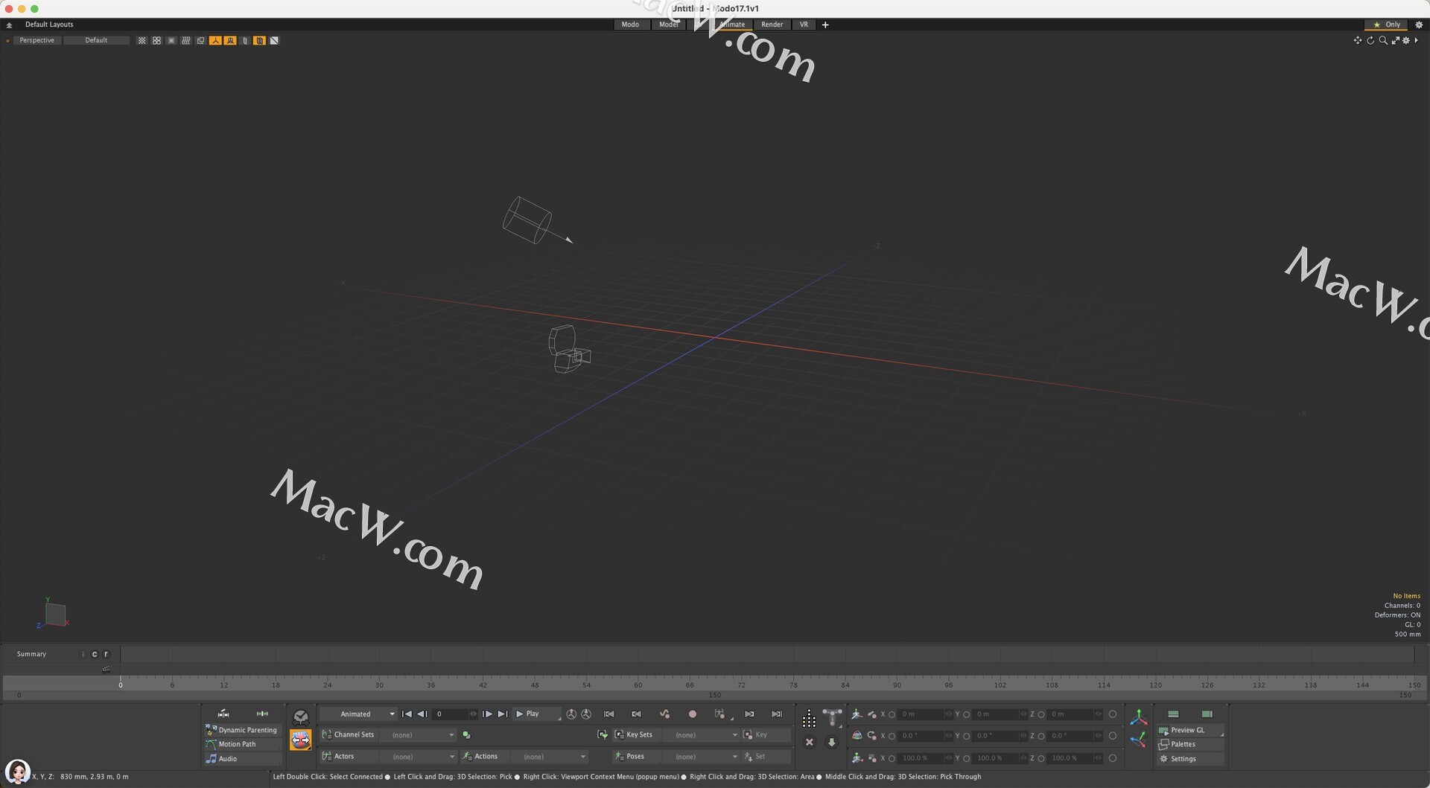Toggle the all-position-channels key circle at row end

click(x=1113, y=714)
